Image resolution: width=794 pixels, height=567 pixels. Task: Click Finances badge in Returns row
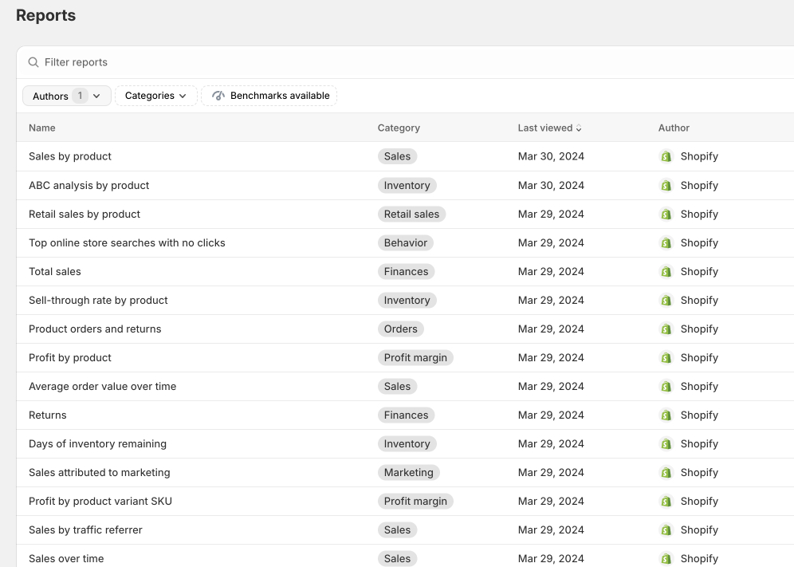406,415
